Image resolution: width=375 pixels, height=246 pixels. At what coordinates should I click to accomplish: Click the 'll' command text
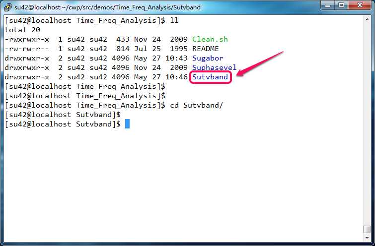click(x=174, y=20)
